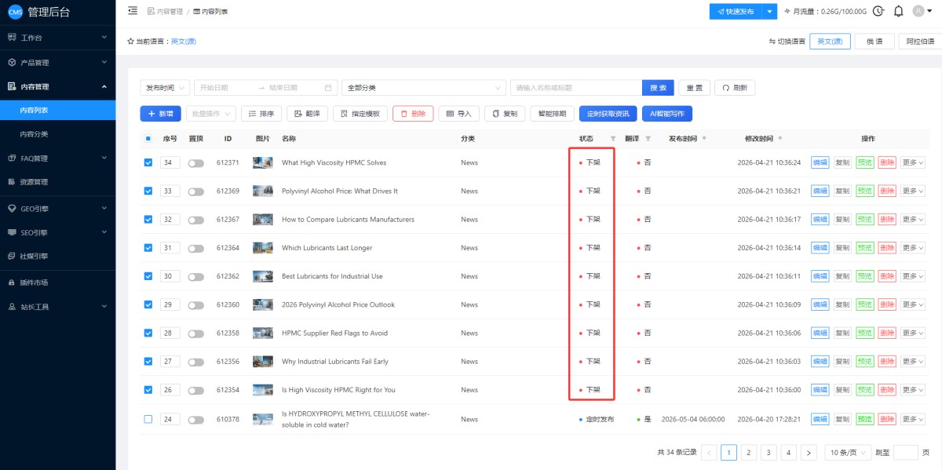
Task: Go to next page arrow in pagination
Action: coord(808,452)
